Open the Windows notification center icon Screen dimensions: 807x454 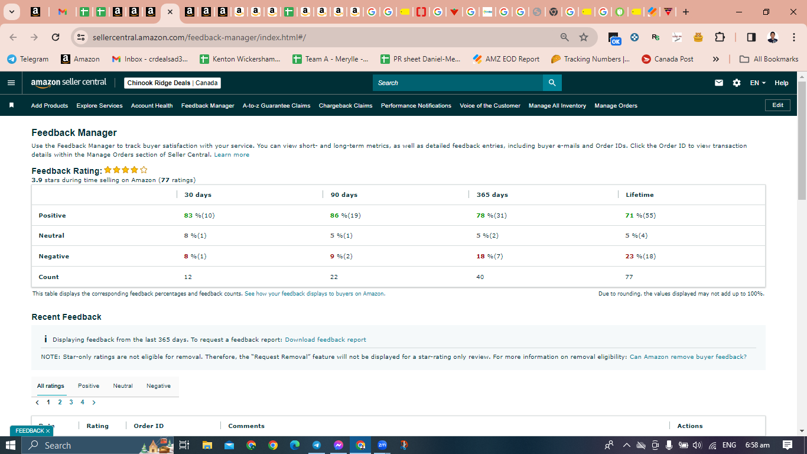point(788,445)
